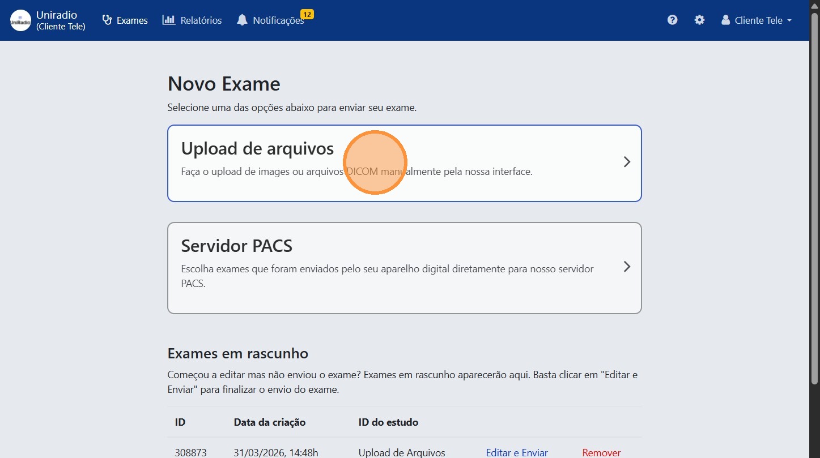
Task: Select the Upload de arquivos card
Action: click(404, 163)
